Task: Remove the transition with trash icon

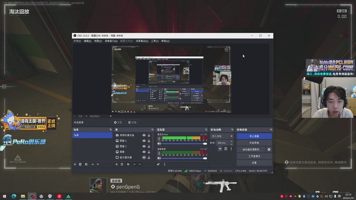Action: click(x=226, y=149)
